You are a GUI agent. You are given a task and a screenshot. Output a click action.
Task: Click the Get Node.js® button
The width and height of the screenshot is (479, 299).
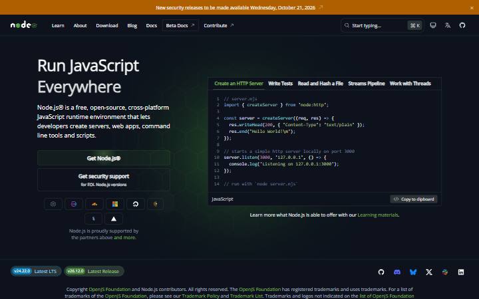point(104,158)
